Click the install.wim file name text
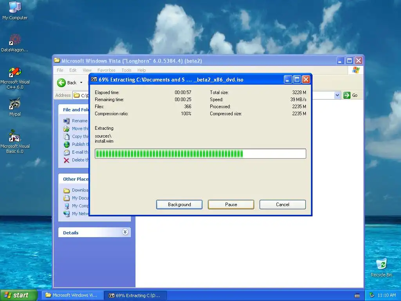Screen dimensions: 401x301 click(104, 141)
